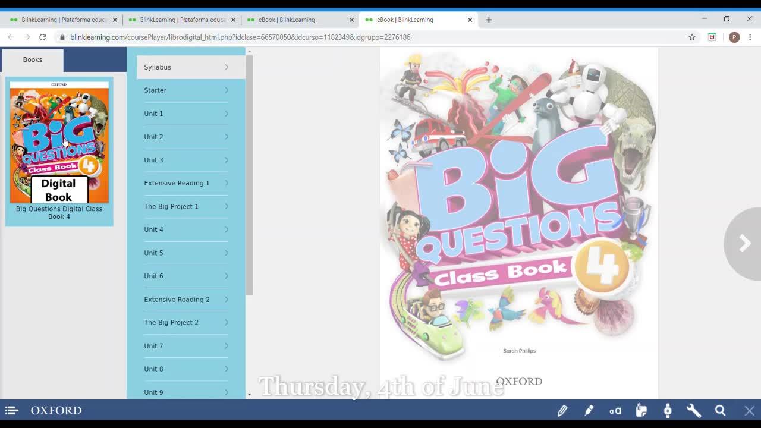Viewport: 761px width, 428px height.
Task: Open the sticky notes tool
Action: coord(641,410)
